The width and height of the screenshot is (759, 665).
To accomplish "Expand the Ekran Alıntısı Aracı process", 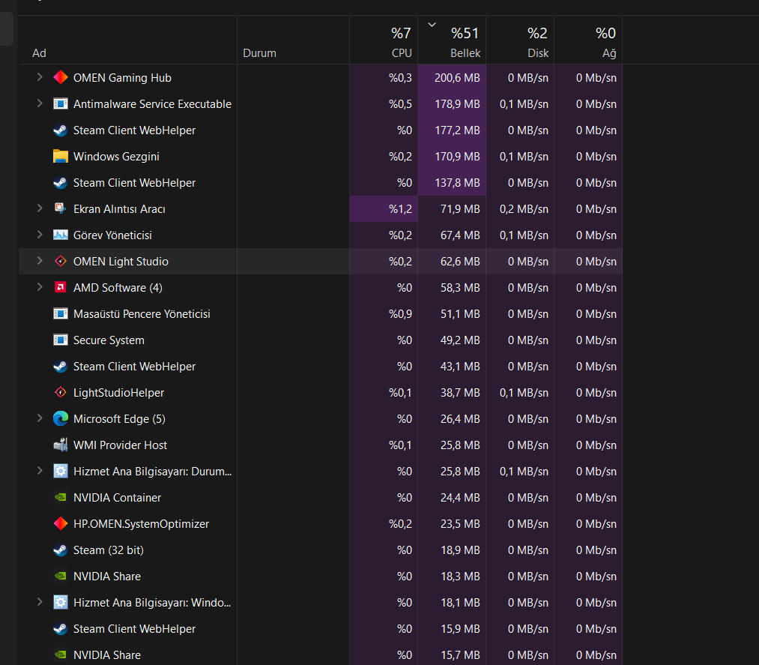I will click(x=40, y=208).
